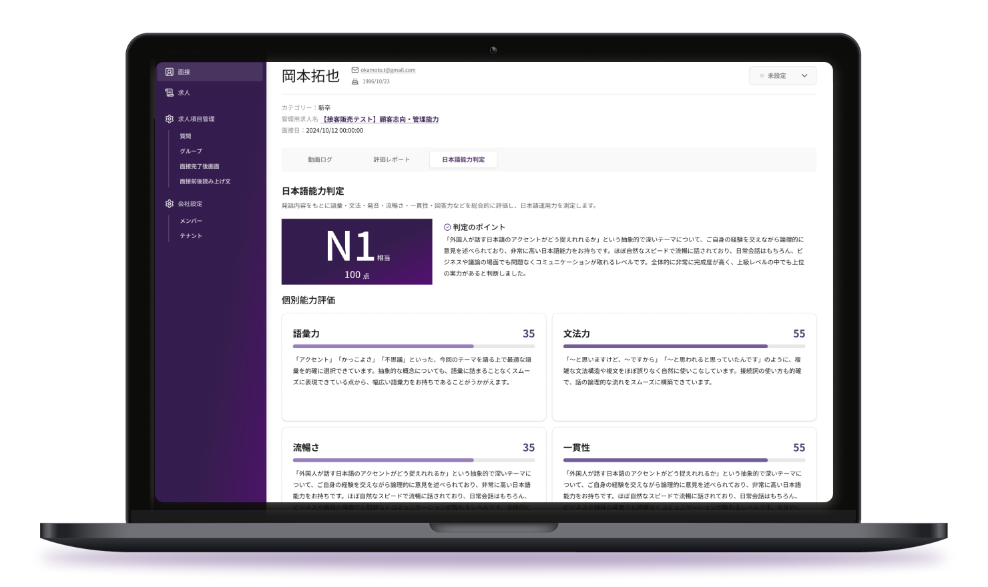Click the okamoto.t@gmail.com email link
The width and height of the screenshot is (988, 587).
pyautogui.click(x=388, y=70)
